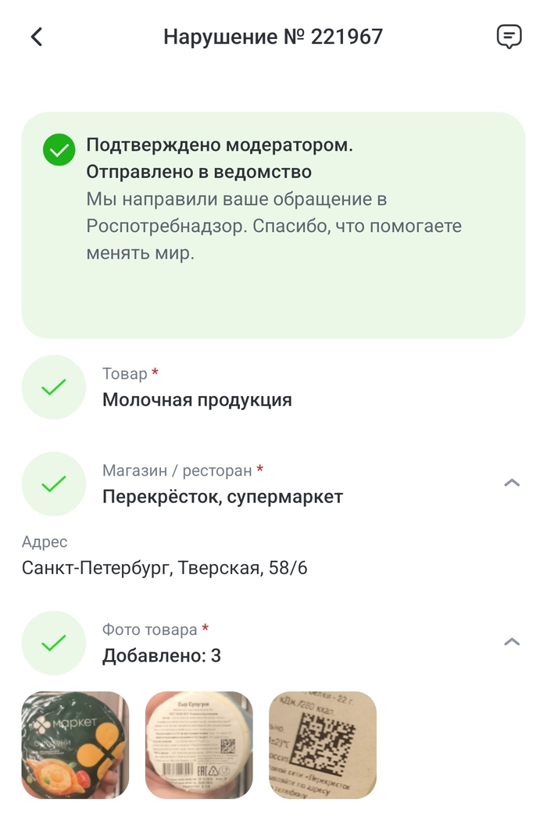Select the Перекрёсток, супермаркет store value
Image resolution: width=547 pixels, height=821 pixels.
tap(223, 497)
